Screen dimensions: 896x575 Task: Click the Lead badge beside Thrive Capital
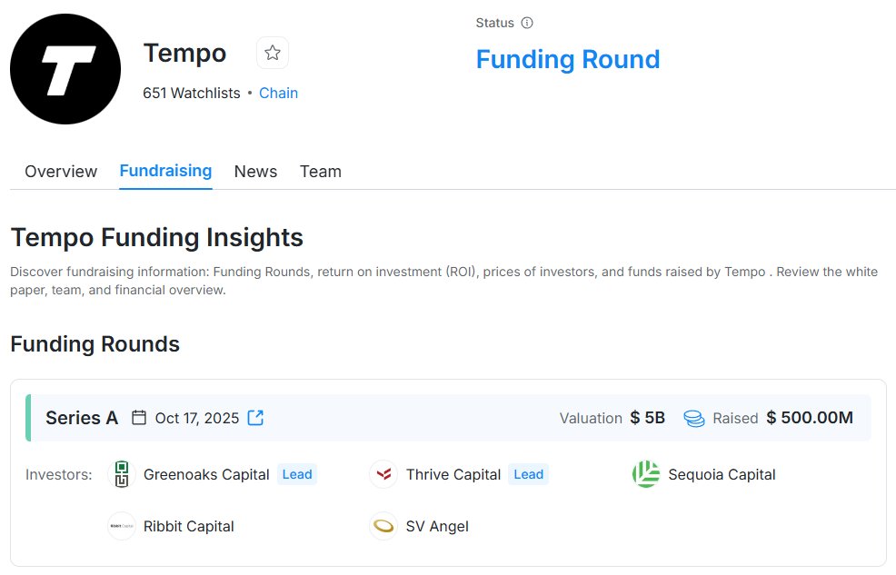click(528, 474)
